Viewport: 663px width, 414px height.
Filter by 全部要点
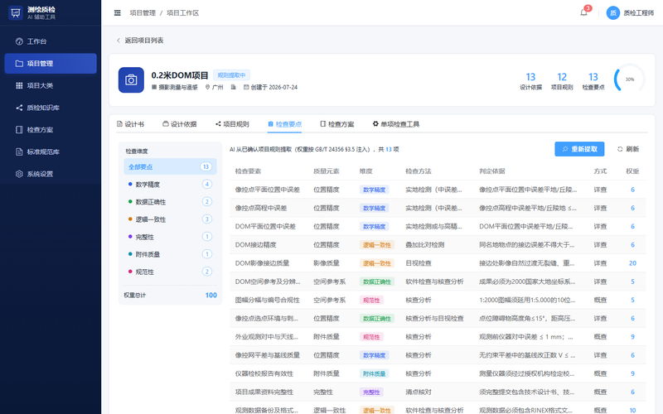point(170,167)
